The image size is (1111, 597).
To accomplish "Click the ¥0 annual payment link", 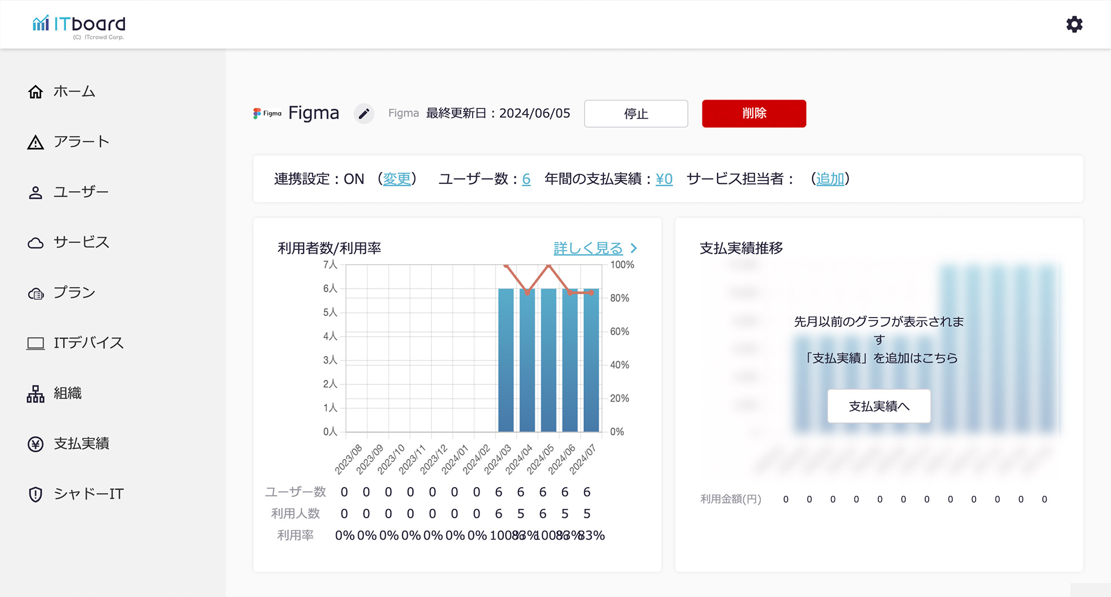I will [x=664, y=179].
